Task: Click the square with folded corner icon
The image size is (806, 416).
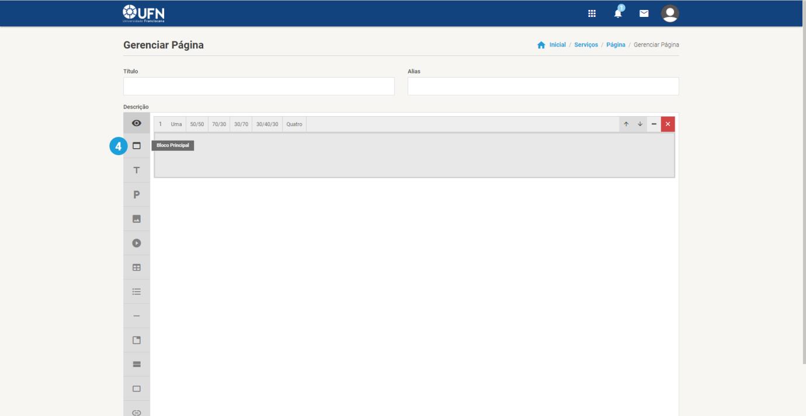Action: [x=137, y=340]
